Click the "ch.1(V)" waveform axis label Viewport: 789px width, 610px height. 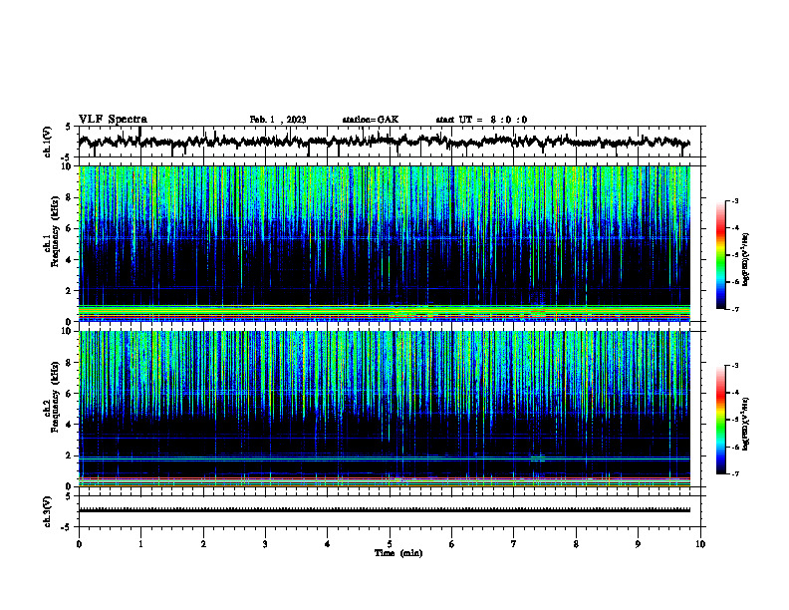click(x=48, y=142)
